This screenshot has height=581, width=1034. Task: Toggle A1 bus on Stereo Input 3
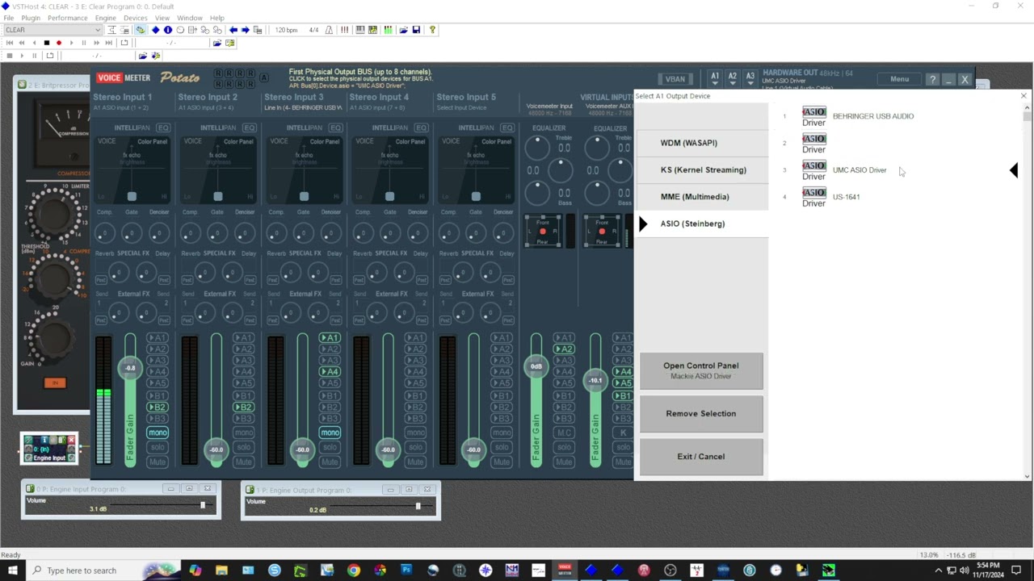pyautogui.click(x=330, y=338)
